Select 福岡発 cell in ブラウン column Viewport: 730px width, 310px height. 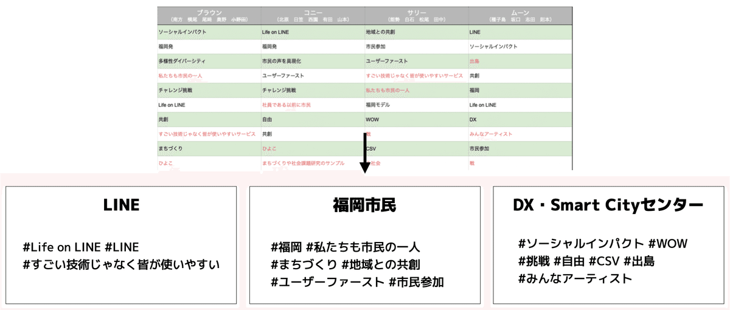(x=209, y=46)
